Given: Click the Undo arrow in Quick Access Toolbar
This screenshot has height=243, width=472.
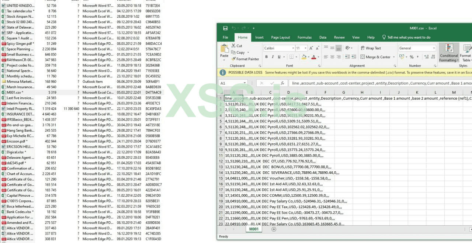Looking at the screenshot, I should pyautogui.click(x=234, y=28).
